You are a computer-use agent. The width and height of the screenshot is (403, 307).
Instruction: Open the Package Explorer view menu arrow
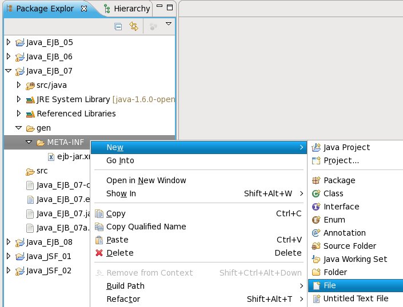tap(168, 23)
